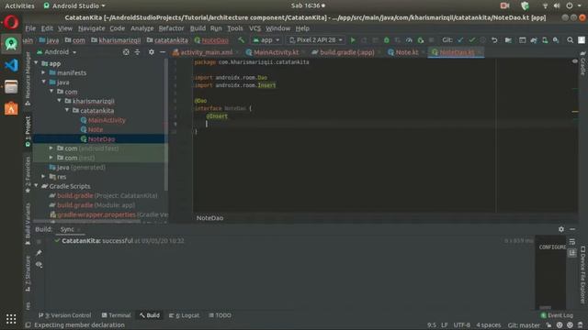
Task: Open the Navigate menu
Action: coord(92,28)
